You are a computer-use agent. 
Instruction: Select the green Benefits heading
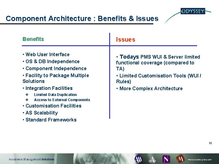33,39
